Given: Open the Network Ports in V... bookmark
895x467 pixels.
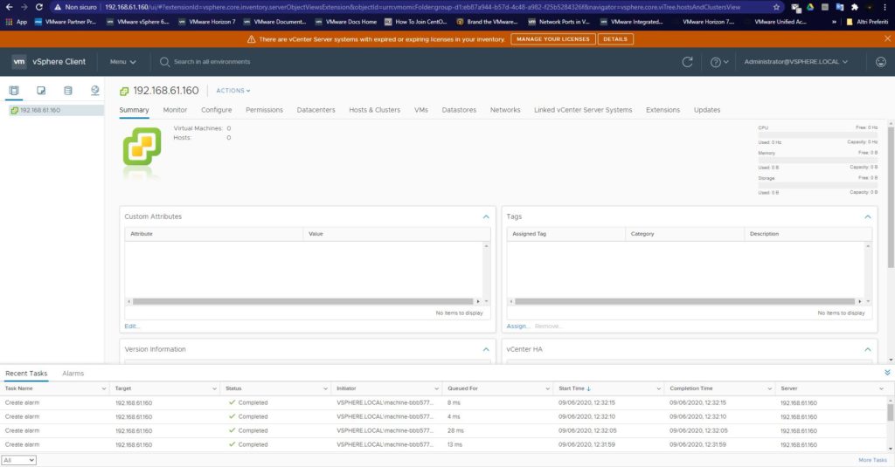Looking at the screenshot, I should [x=559, y=22].
